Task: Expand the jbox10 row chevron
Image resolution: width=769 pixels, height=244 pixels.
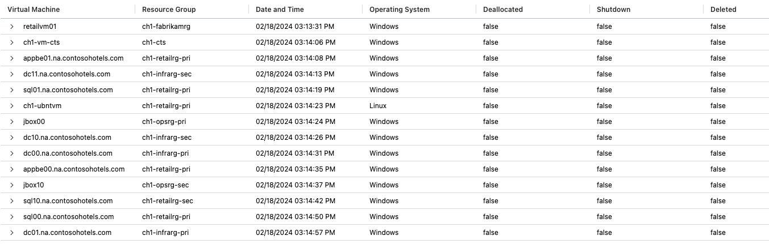Action: point(11,185)
